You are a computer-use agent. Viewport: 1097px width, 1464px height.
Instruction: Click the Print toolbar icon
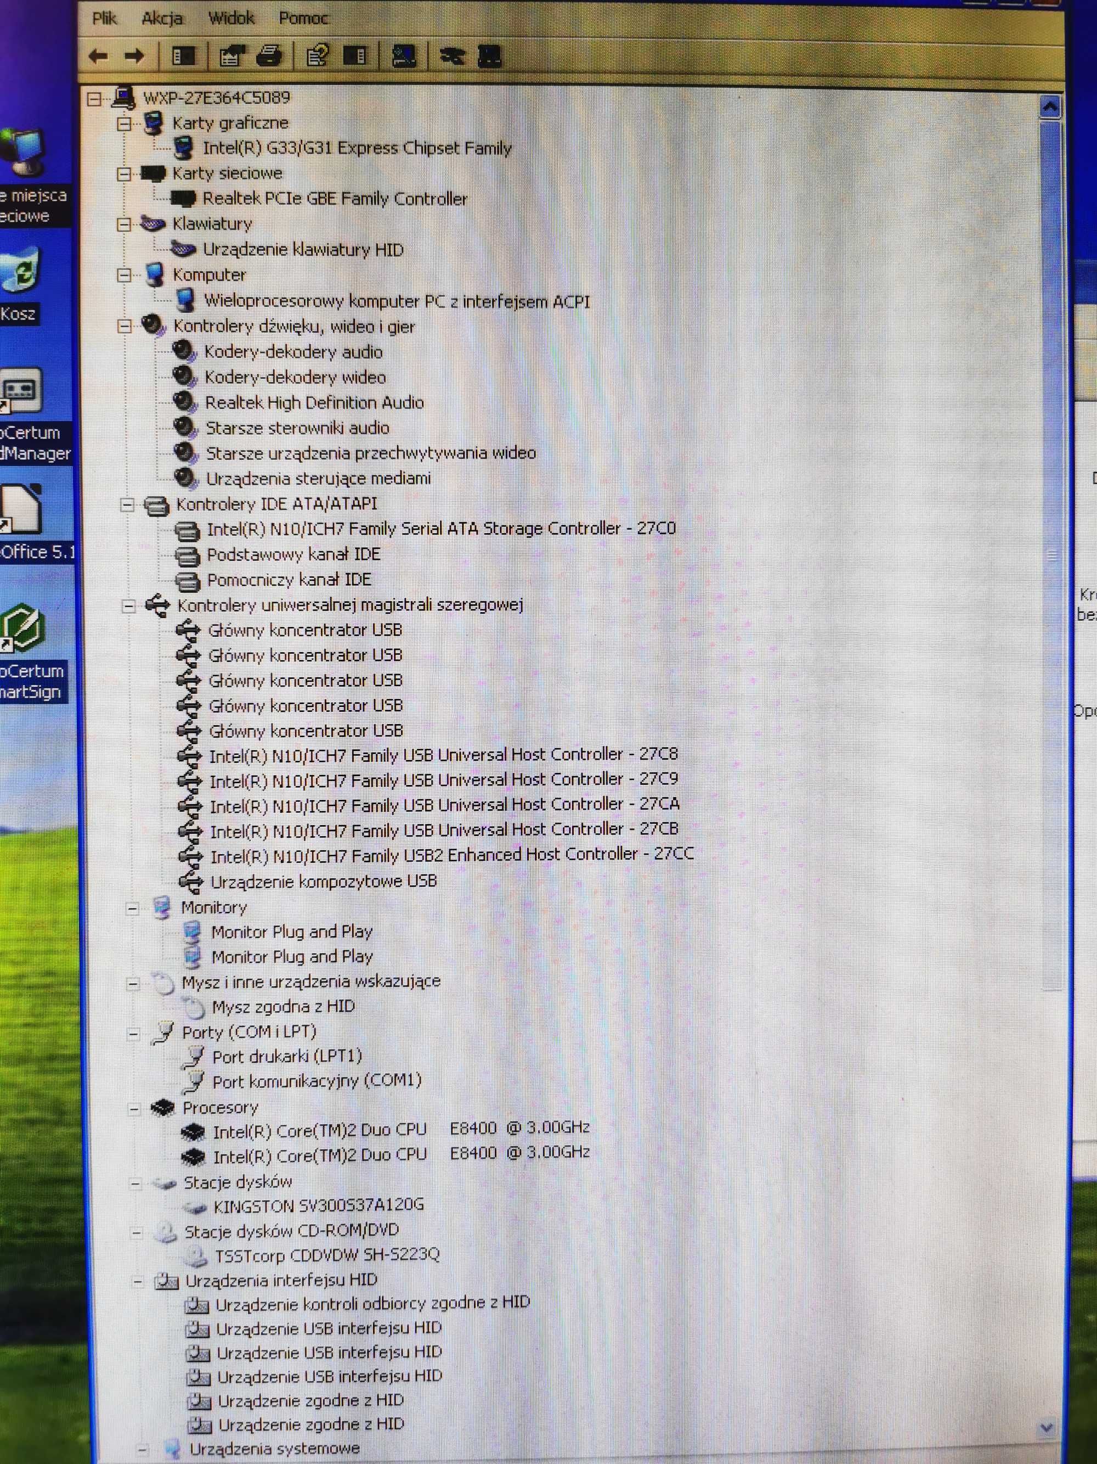[270, 56]
